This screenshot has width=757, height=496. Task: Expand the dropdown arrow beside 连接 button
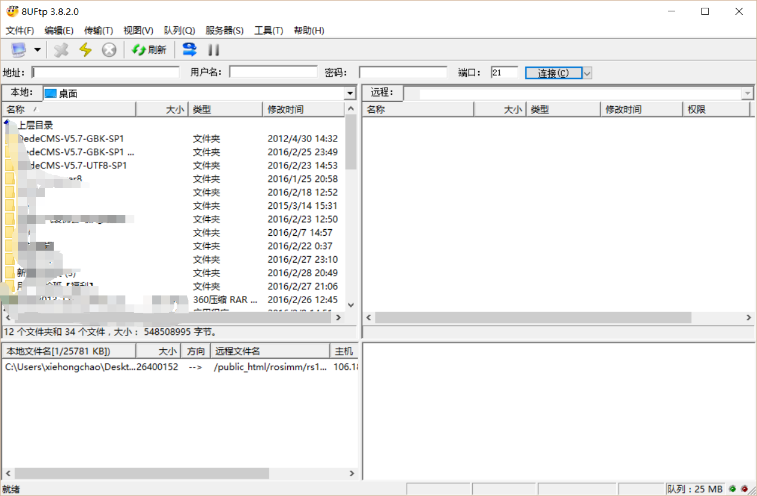coord(587,73)
